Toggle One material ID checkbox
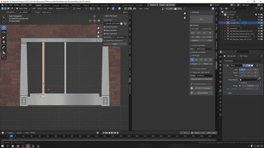 [x=104, y=34]
